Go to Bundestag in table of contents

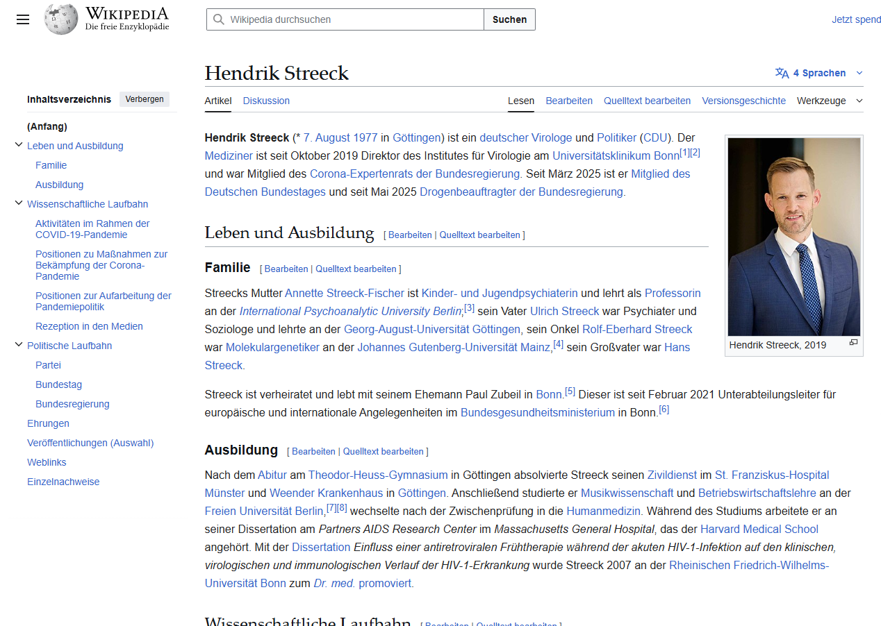[x=59, y=384]
